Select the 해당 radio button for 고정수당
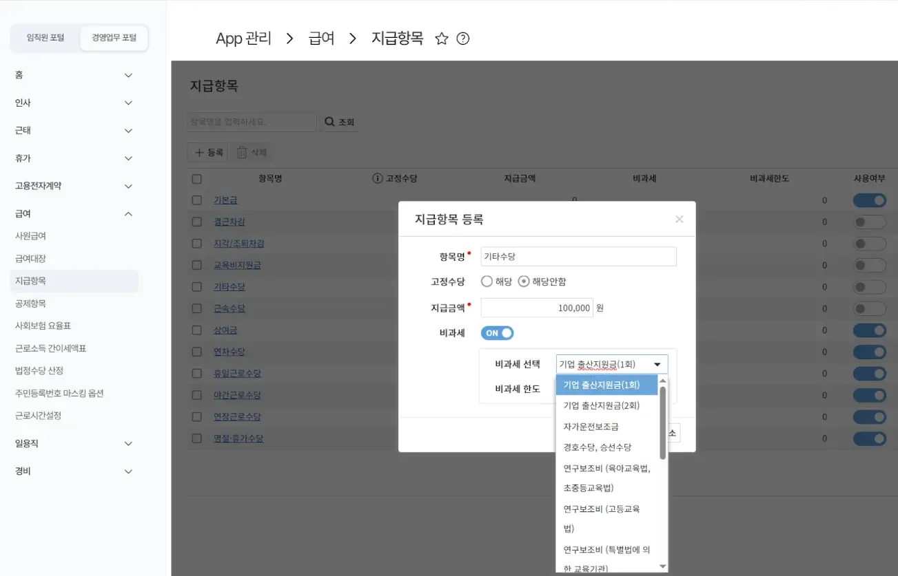898x576 pixels. 487,281
